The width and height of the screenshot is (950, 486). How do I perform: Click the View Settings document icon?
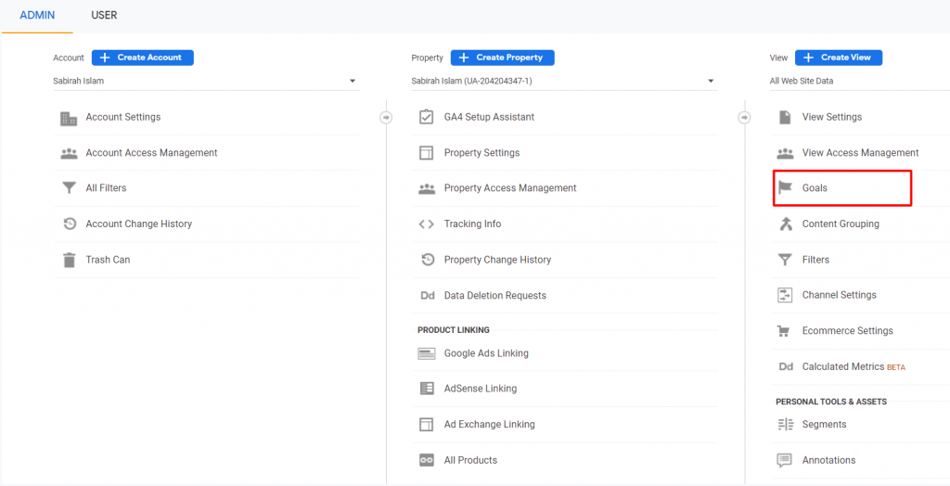785,117
